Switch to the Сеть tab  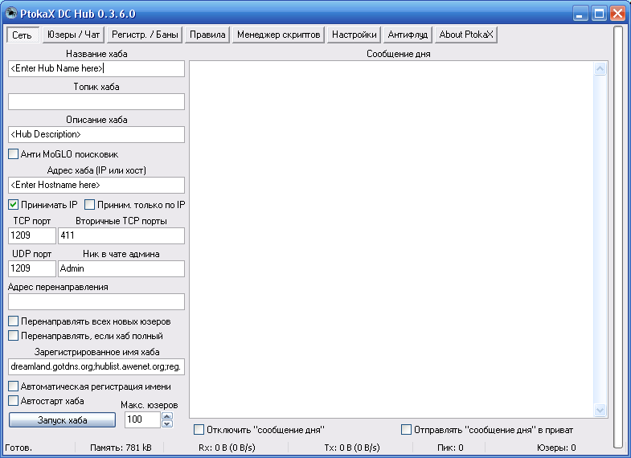click(x=23, y=35)
